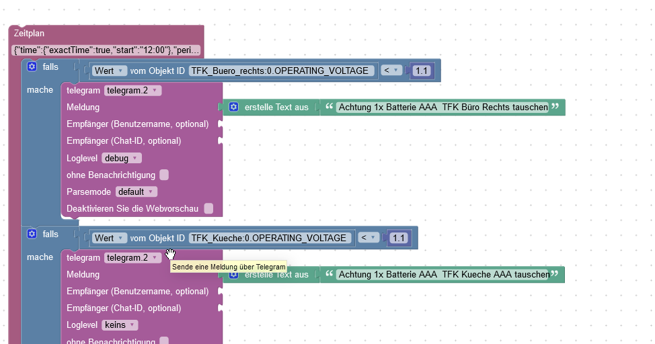Screen dimensions: 655x344
Task: Edit threshold value 1.1 for TFK_Kueche
Action: pyautogui.click(x=399, y=238)
